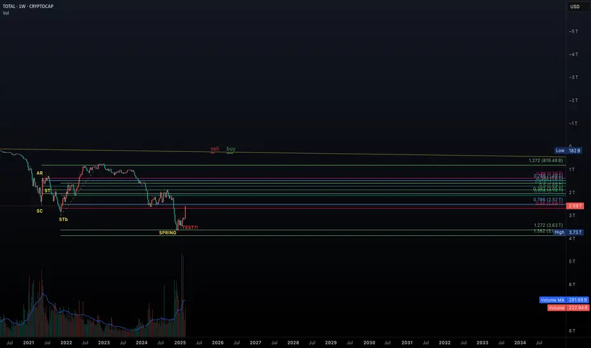Click the 2034 label on time axis
The height and width of the screenshot is (348, 591).
[x=520, y=343]
